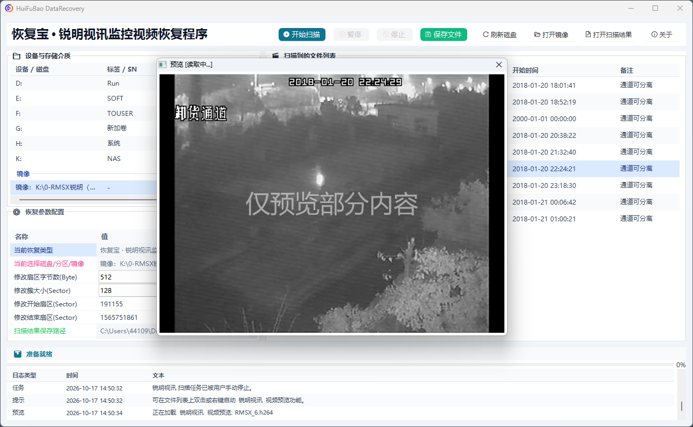Click the log panel's vertical scrollbar
This screenshot has height=427, width=693.
pos(681,405)
